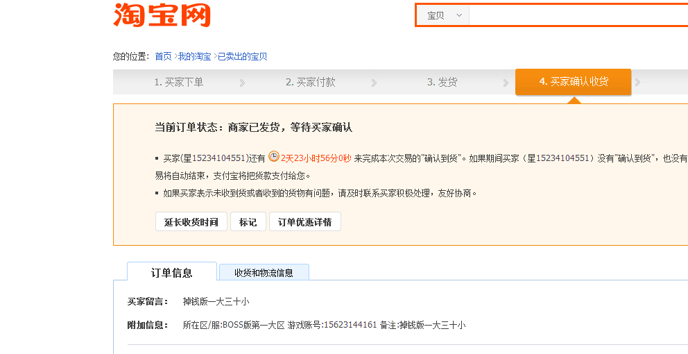Click the 标记 button
Image resolution: width=688 pixels, height=354 pixels.
[x=248, y=222]
